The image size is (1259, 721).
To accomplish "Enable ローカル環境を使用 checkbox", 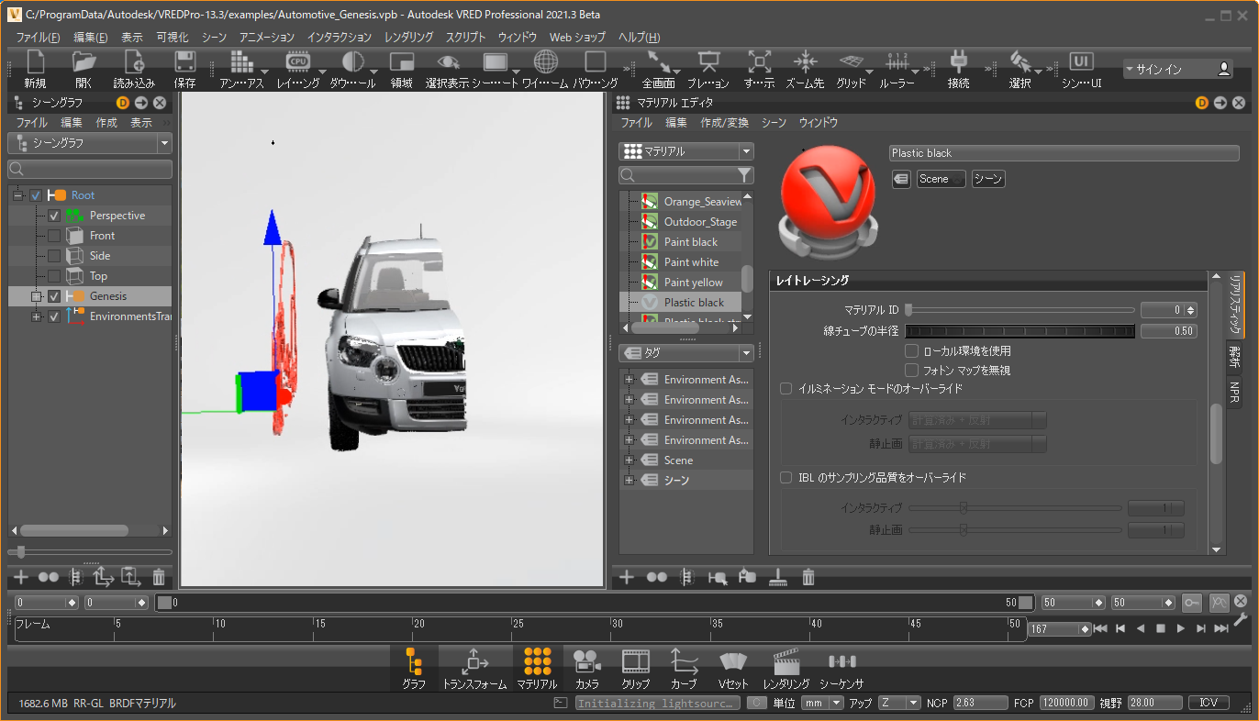I will click(912, 350).
